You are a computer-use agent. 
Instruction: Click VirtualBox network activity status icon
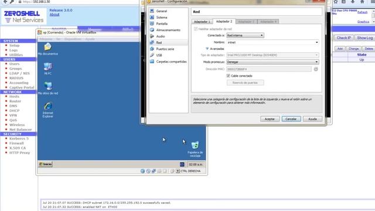coord(154,171)
